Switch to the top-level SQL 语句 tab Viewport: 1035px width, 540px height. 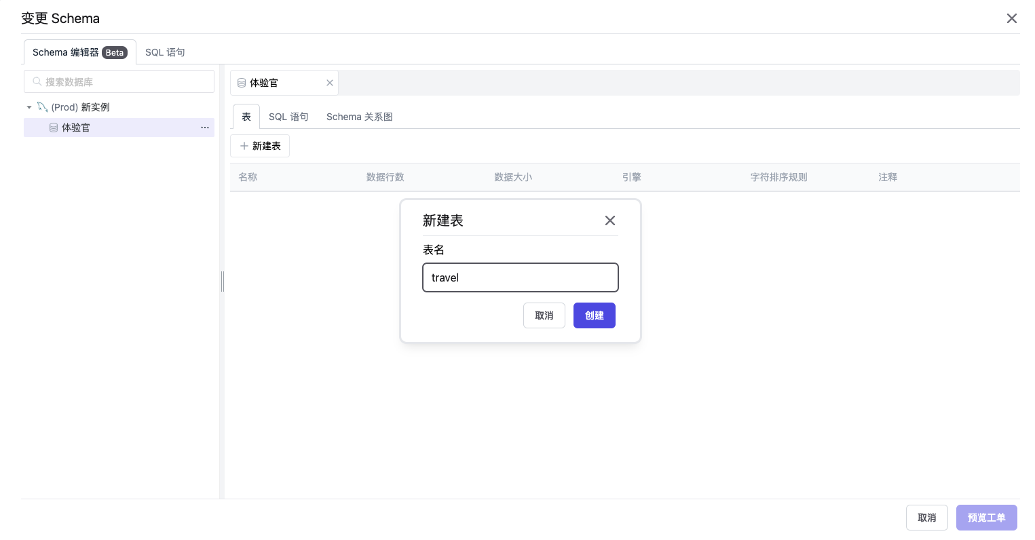coord(165,52)
